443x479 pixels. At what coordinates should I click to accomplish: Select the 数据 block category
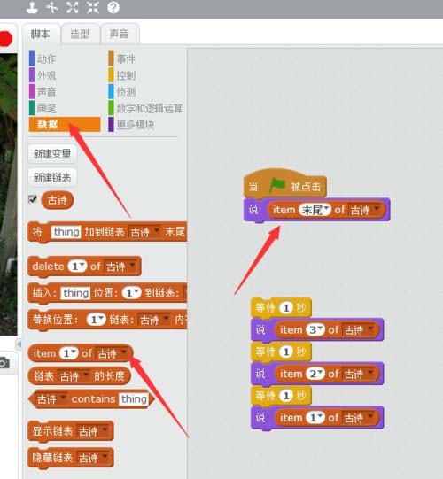[x=65, y=124]
